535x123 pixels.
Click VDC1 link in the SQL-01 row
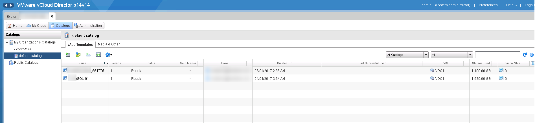click(x=440, y=79)
